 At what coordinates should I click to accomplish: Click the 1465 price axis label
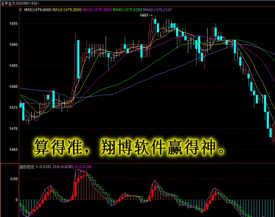(x=14, y=150)
